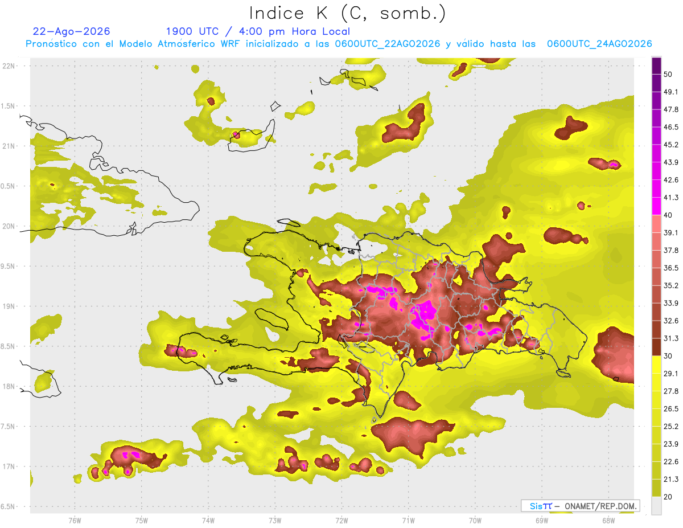683x528 pixels.
Task: Click latitude axis label "21N"
Action: click(x=9, y=146)
